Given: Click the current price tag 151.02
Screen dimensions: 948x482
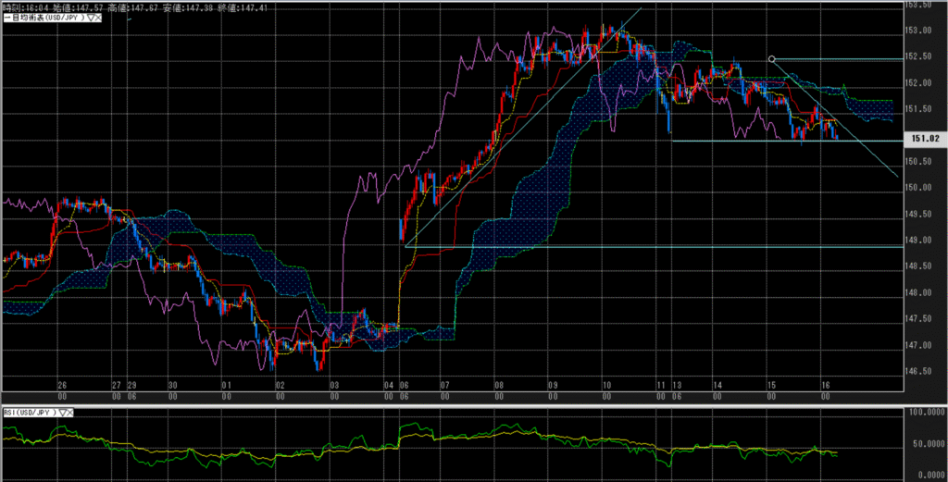Looking at the screenshot, I should point(926,140).
